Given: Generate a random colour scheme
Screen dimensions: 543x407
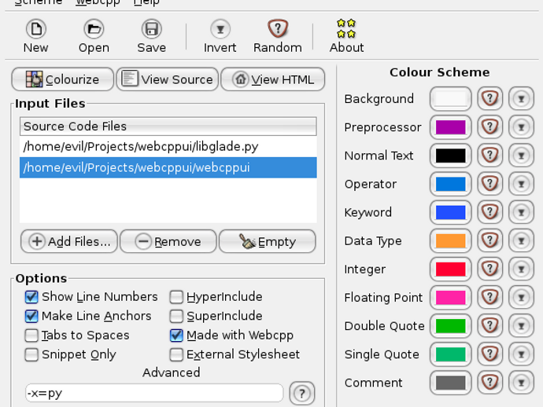Looking at the screenshot, I should point(277,36).
